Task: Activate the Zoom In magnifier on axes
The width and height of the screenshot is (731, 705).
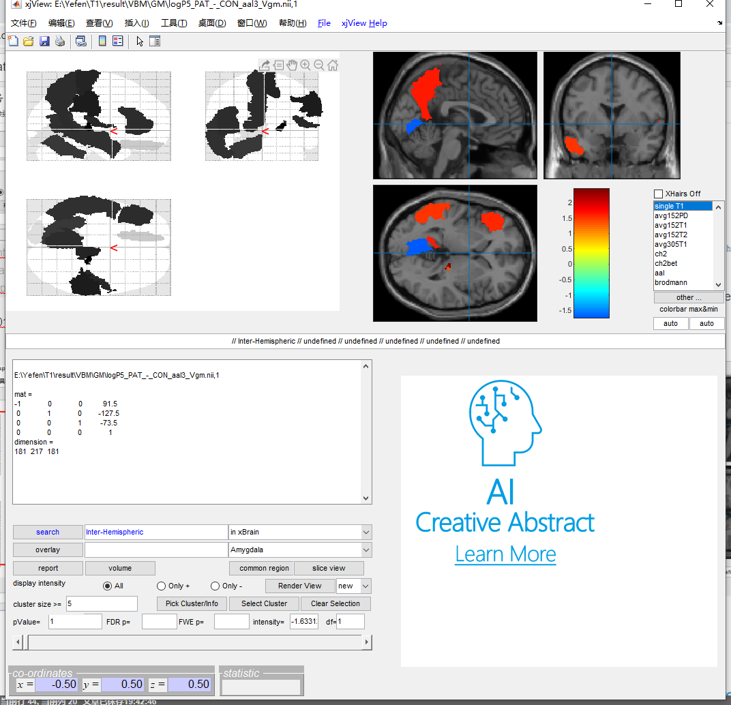Action: [305, 65]
